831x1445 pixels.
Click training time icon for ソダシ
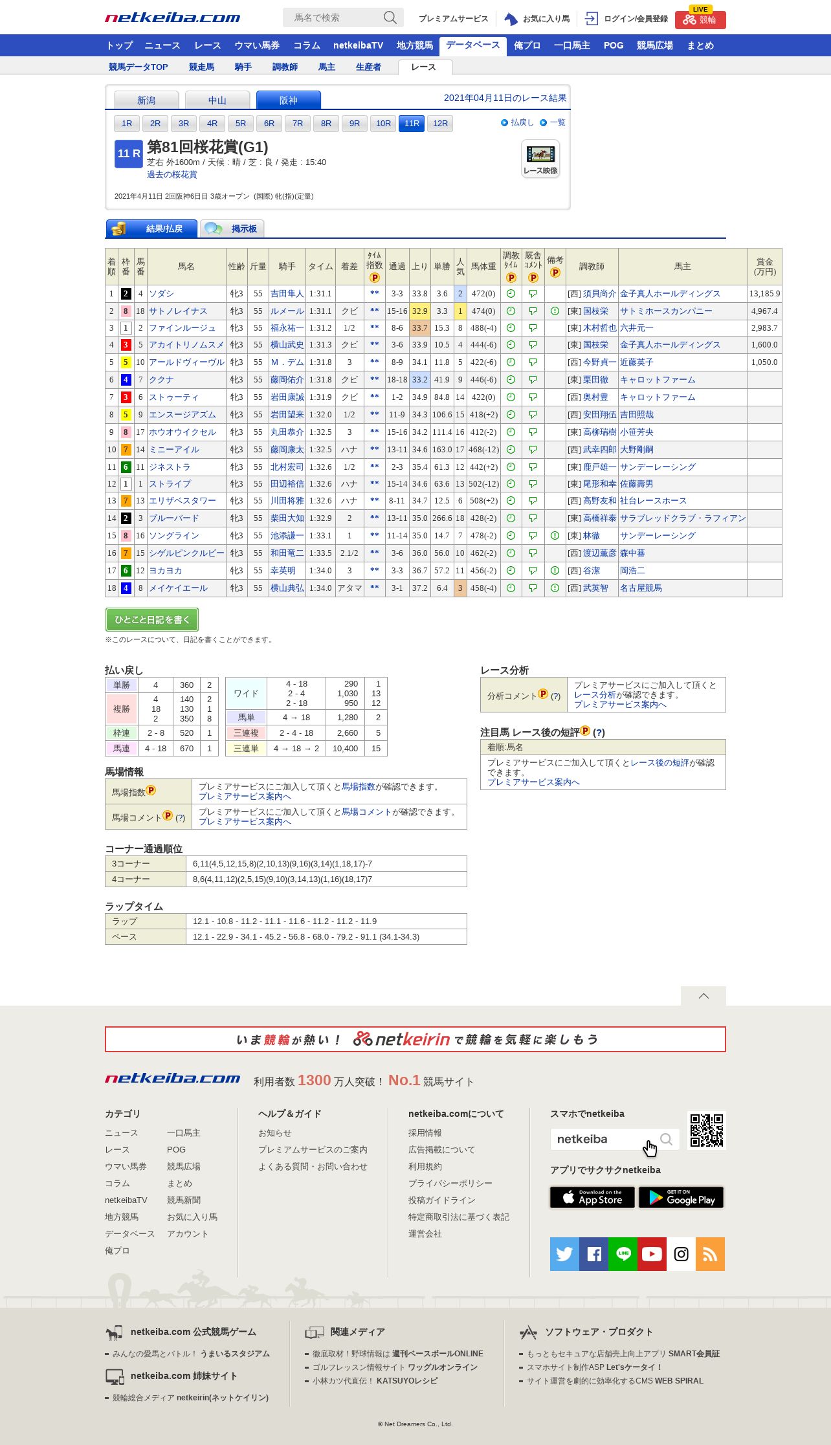511,294
